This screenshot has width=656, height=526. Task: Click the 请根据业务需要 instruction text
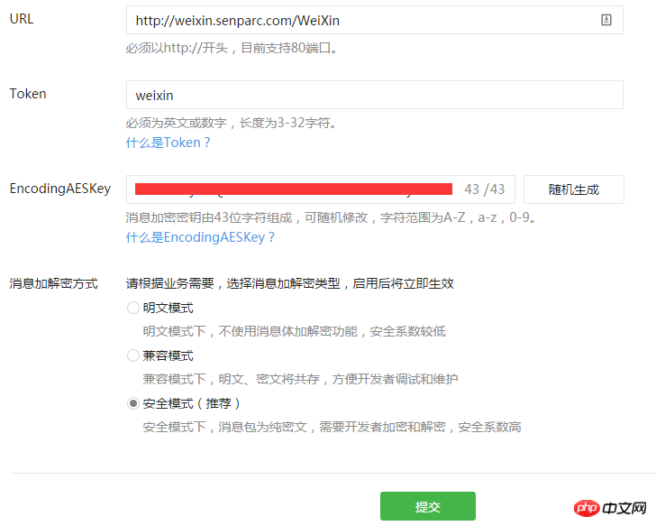point(290,283)
